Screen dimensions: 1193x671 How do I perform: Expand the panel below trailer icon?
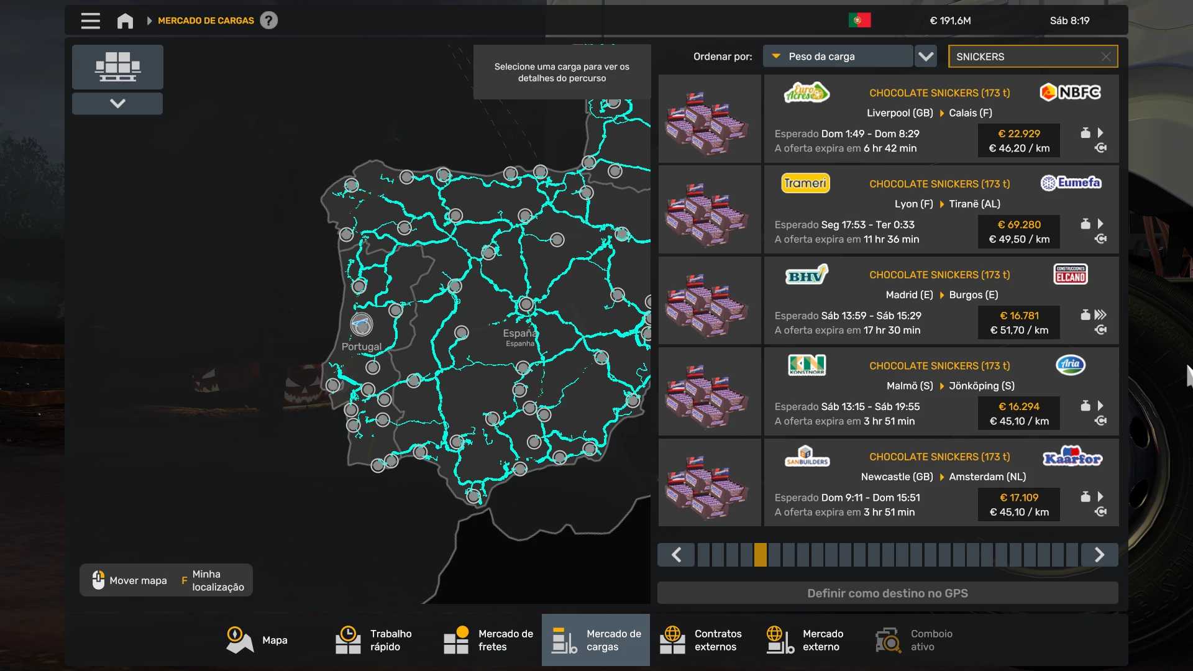[x=117, y=103]
